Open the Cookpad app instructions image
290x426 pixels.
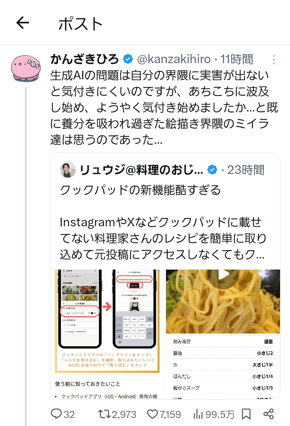tap(108, 334)
